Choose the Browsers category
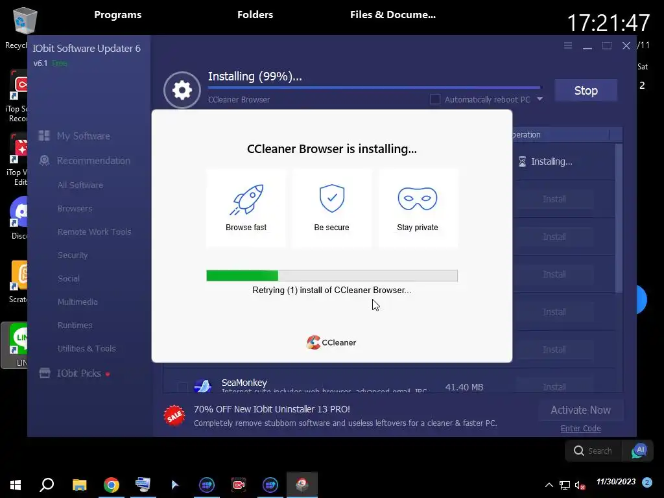Screen dimensions: 664x498 pyautogui.click(x=75, y=208)
